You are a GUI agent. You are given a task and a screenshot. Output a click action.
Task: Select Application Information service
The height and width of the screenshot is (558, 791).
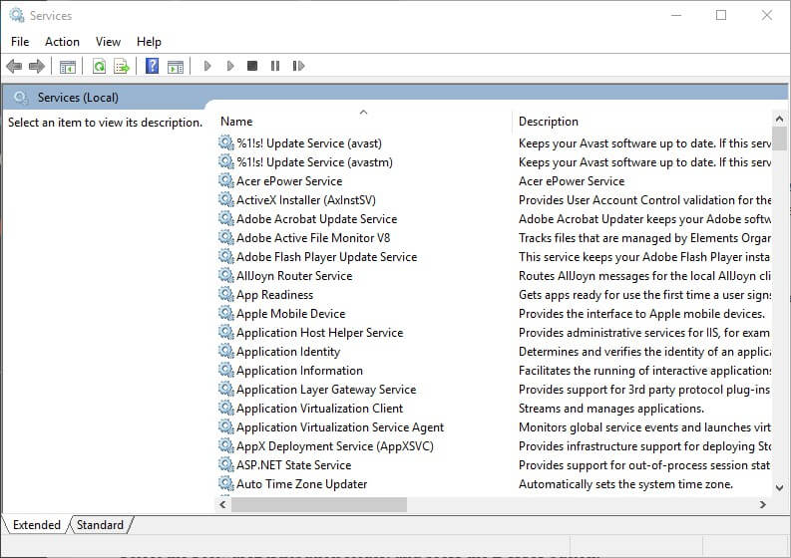point(299,370)
